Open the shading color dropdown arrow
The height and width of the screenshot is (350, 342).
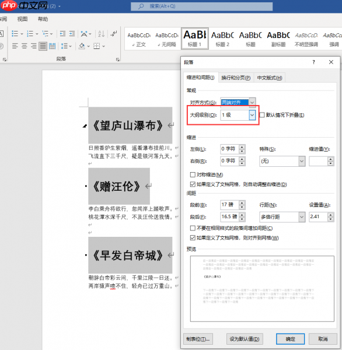(x=89, y=47)
